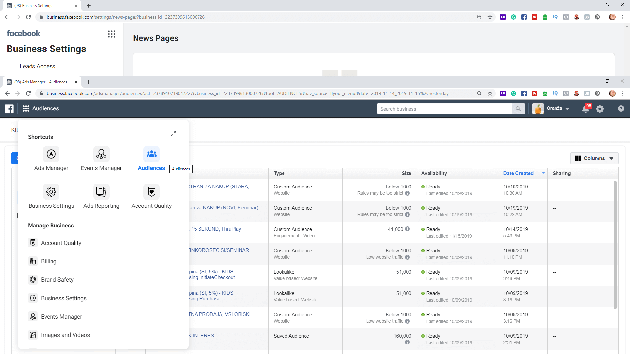Viewport: 630px width, 354px height.
Task: Sort by Date Created column arrow
Action: [543, 173]
